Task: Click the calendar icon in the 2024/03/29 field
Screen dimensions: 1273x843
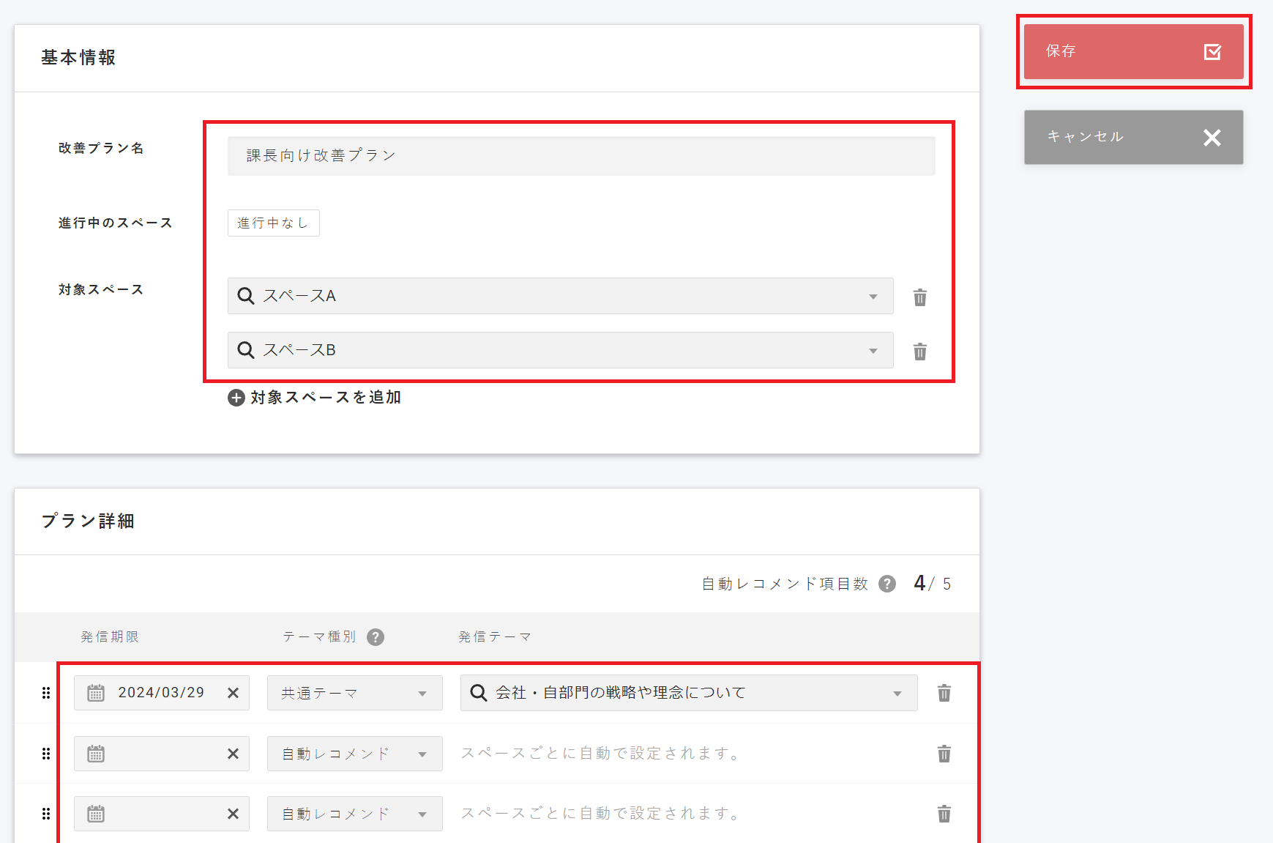Action: [x=96, y=693]
